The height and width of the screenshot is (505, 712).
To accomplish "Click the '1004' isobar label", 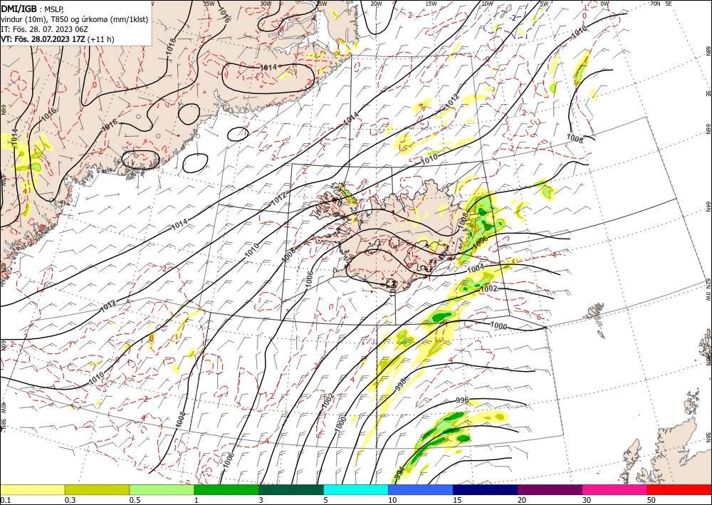I will [476, 269].
